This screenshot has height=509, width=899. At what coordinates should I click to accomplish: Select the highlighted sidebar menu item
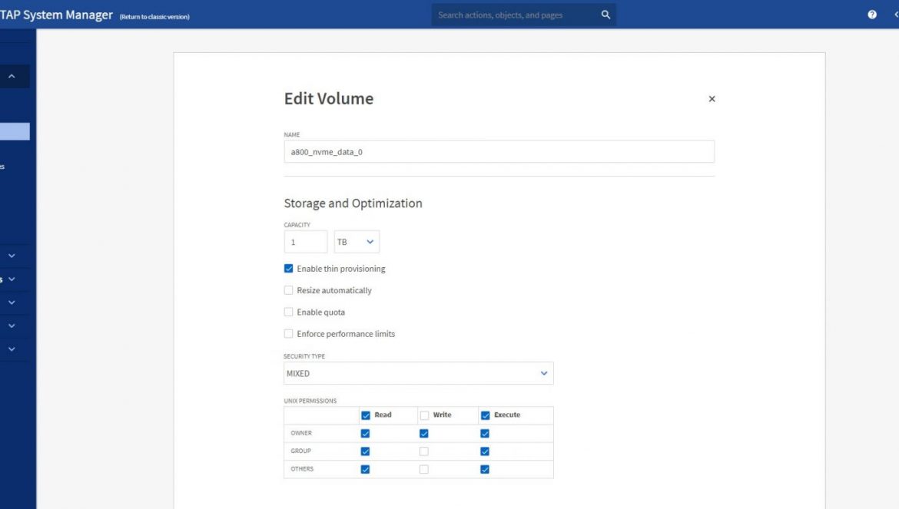[15, 131]
